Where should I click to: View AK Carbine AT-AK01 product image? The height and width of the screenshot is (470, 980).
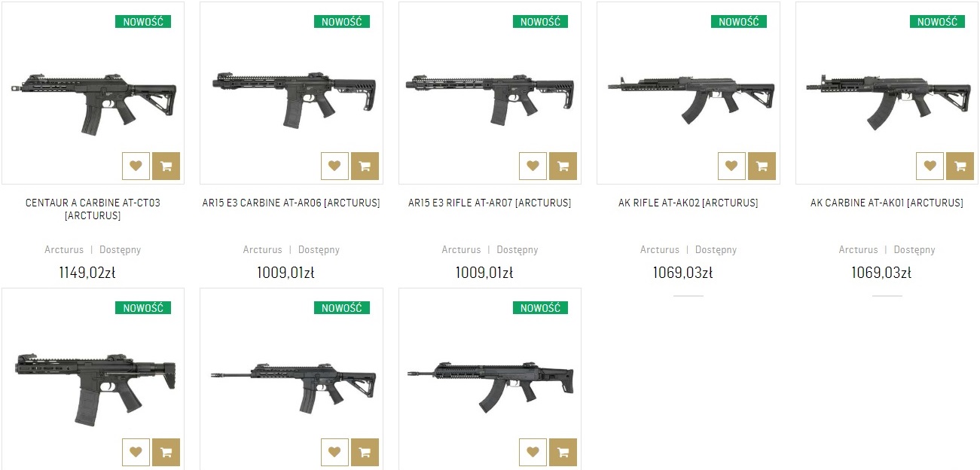887,96
